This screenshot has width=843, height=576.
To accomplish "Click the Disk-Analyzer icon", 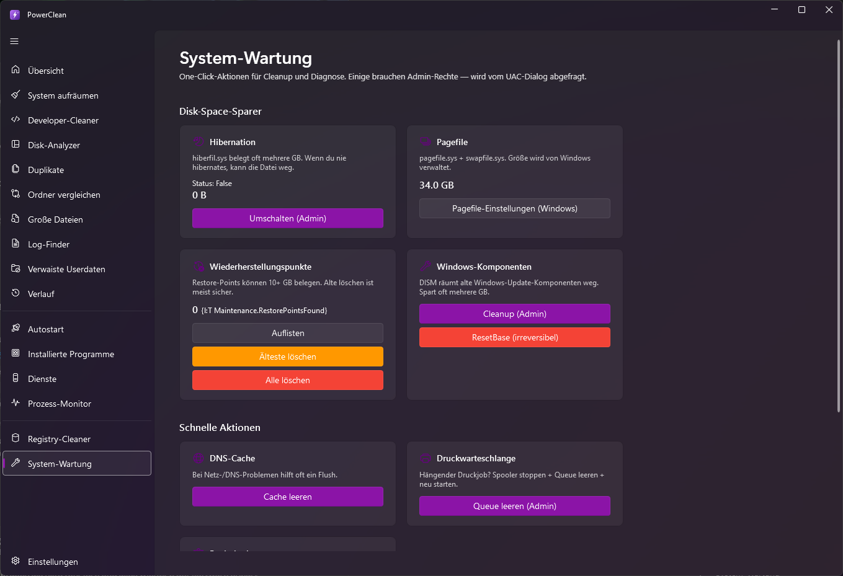I will tap(16, 144).
